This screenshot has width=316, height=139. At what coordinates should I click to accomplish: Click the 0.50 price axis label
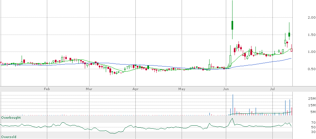(312, 69)
